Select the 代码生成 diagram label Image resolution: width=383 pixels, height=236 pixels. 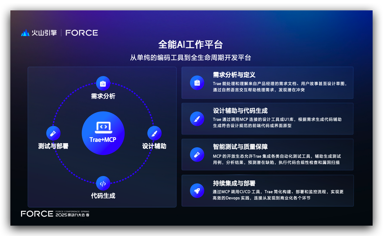coord(103,196)
